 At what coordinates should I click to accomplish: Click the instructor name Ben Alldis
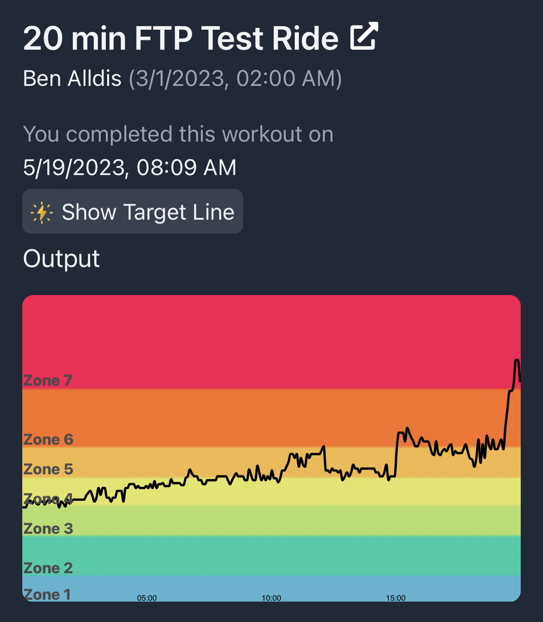coord(72,78)
